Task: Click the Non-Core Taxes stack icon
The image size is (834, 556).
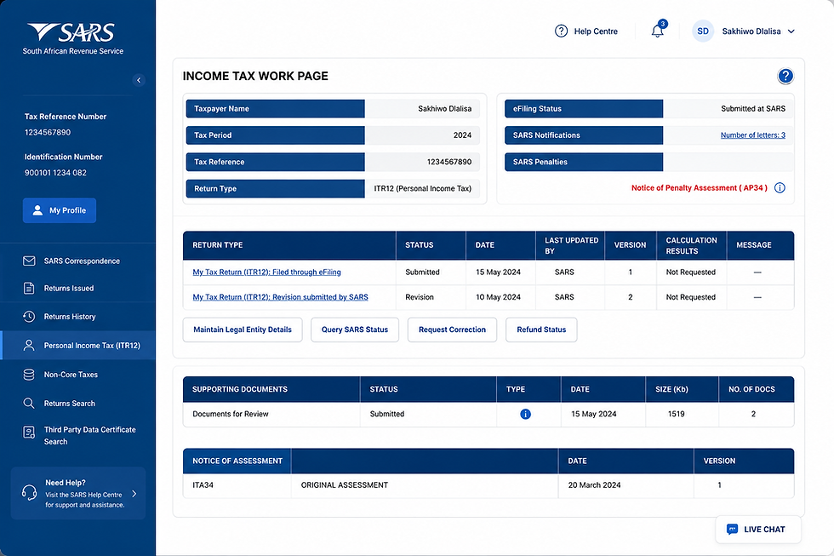Action: click(x=29, y=375)
